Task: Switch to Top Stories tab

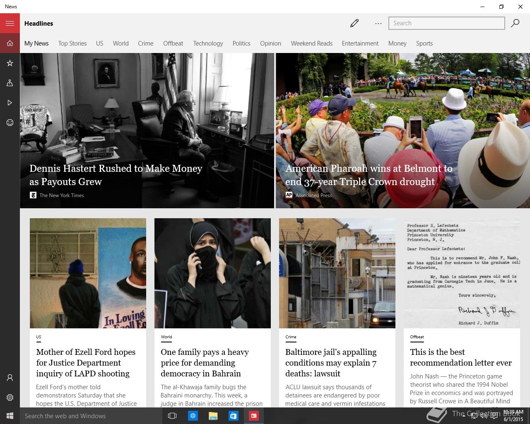Action: tap(72, 43)
